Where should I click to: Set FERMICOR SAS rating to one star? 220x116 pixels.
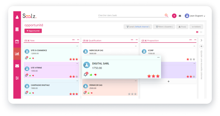[x=129, y=94]
